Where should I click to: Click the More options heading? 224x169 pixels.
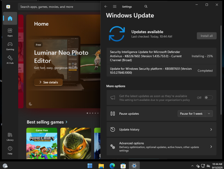tap(116, 86)
